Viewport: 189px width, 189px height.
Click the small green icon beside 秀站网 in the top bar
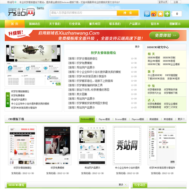click(x=15, y=2)
